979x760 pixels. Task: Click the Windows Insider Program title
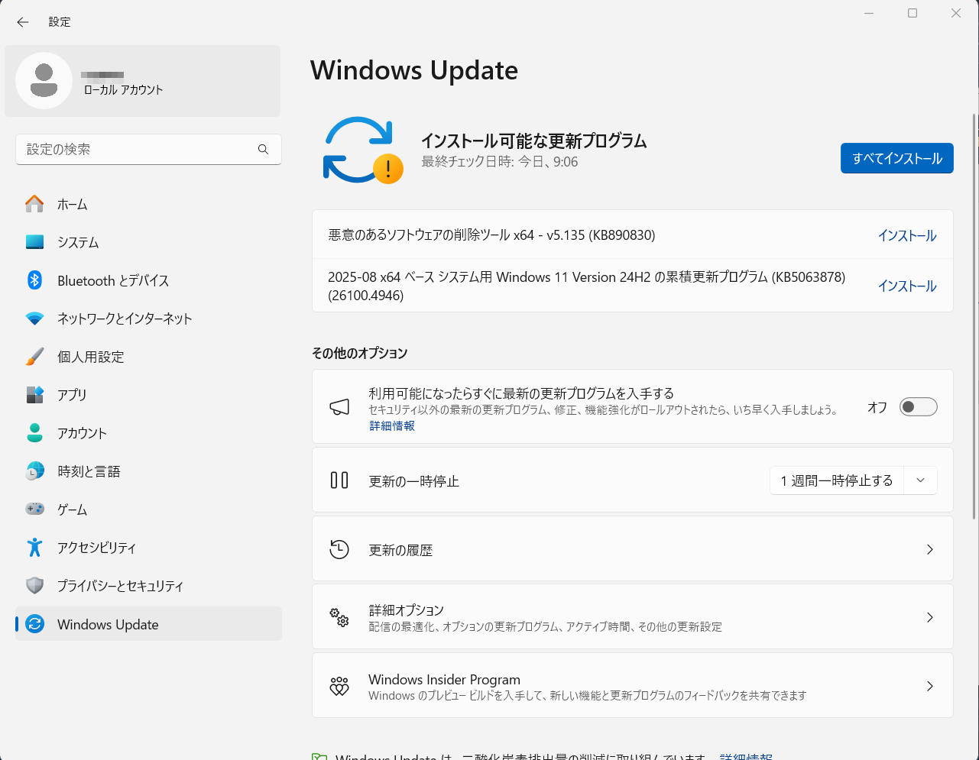pyautogui.click(x=444, y=679)
